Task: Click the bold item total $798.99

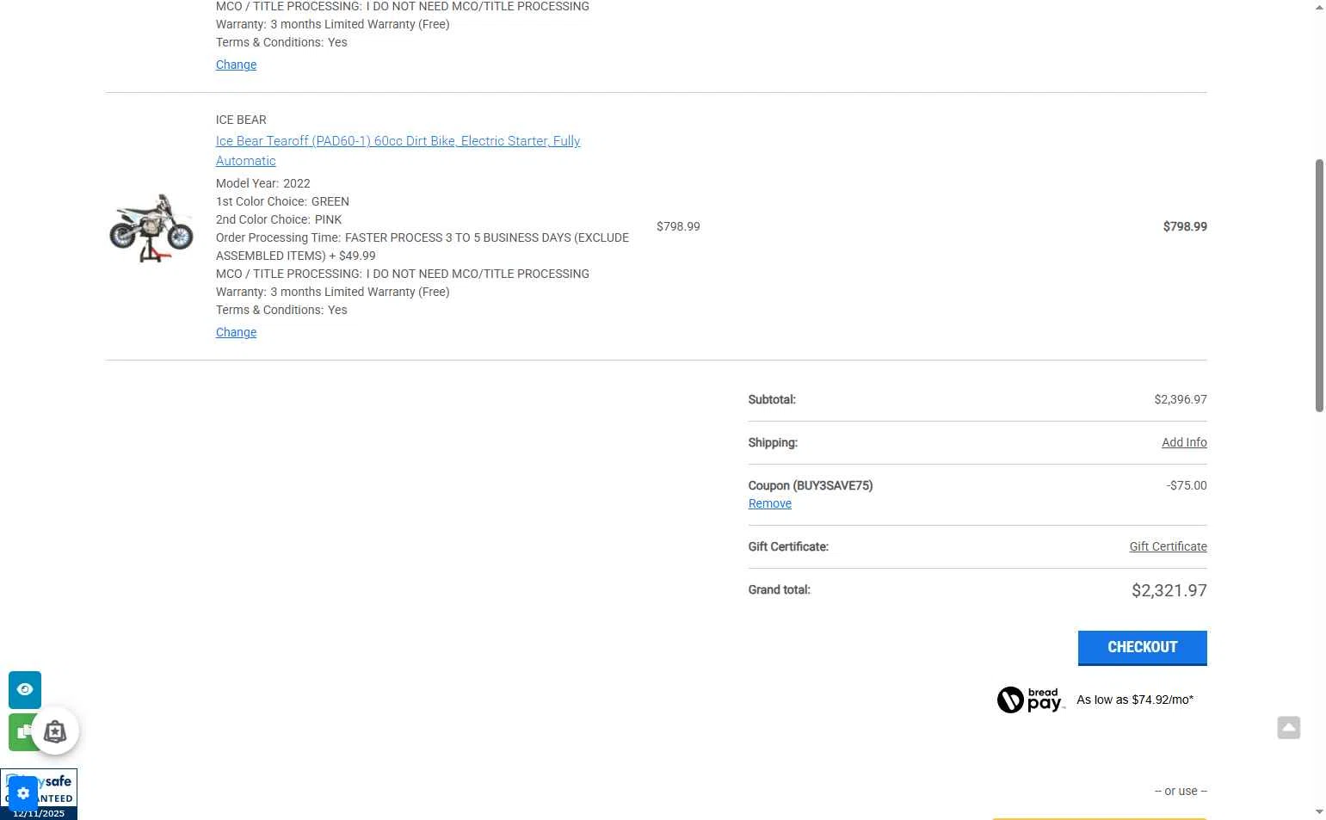Action: [1185, 226]
